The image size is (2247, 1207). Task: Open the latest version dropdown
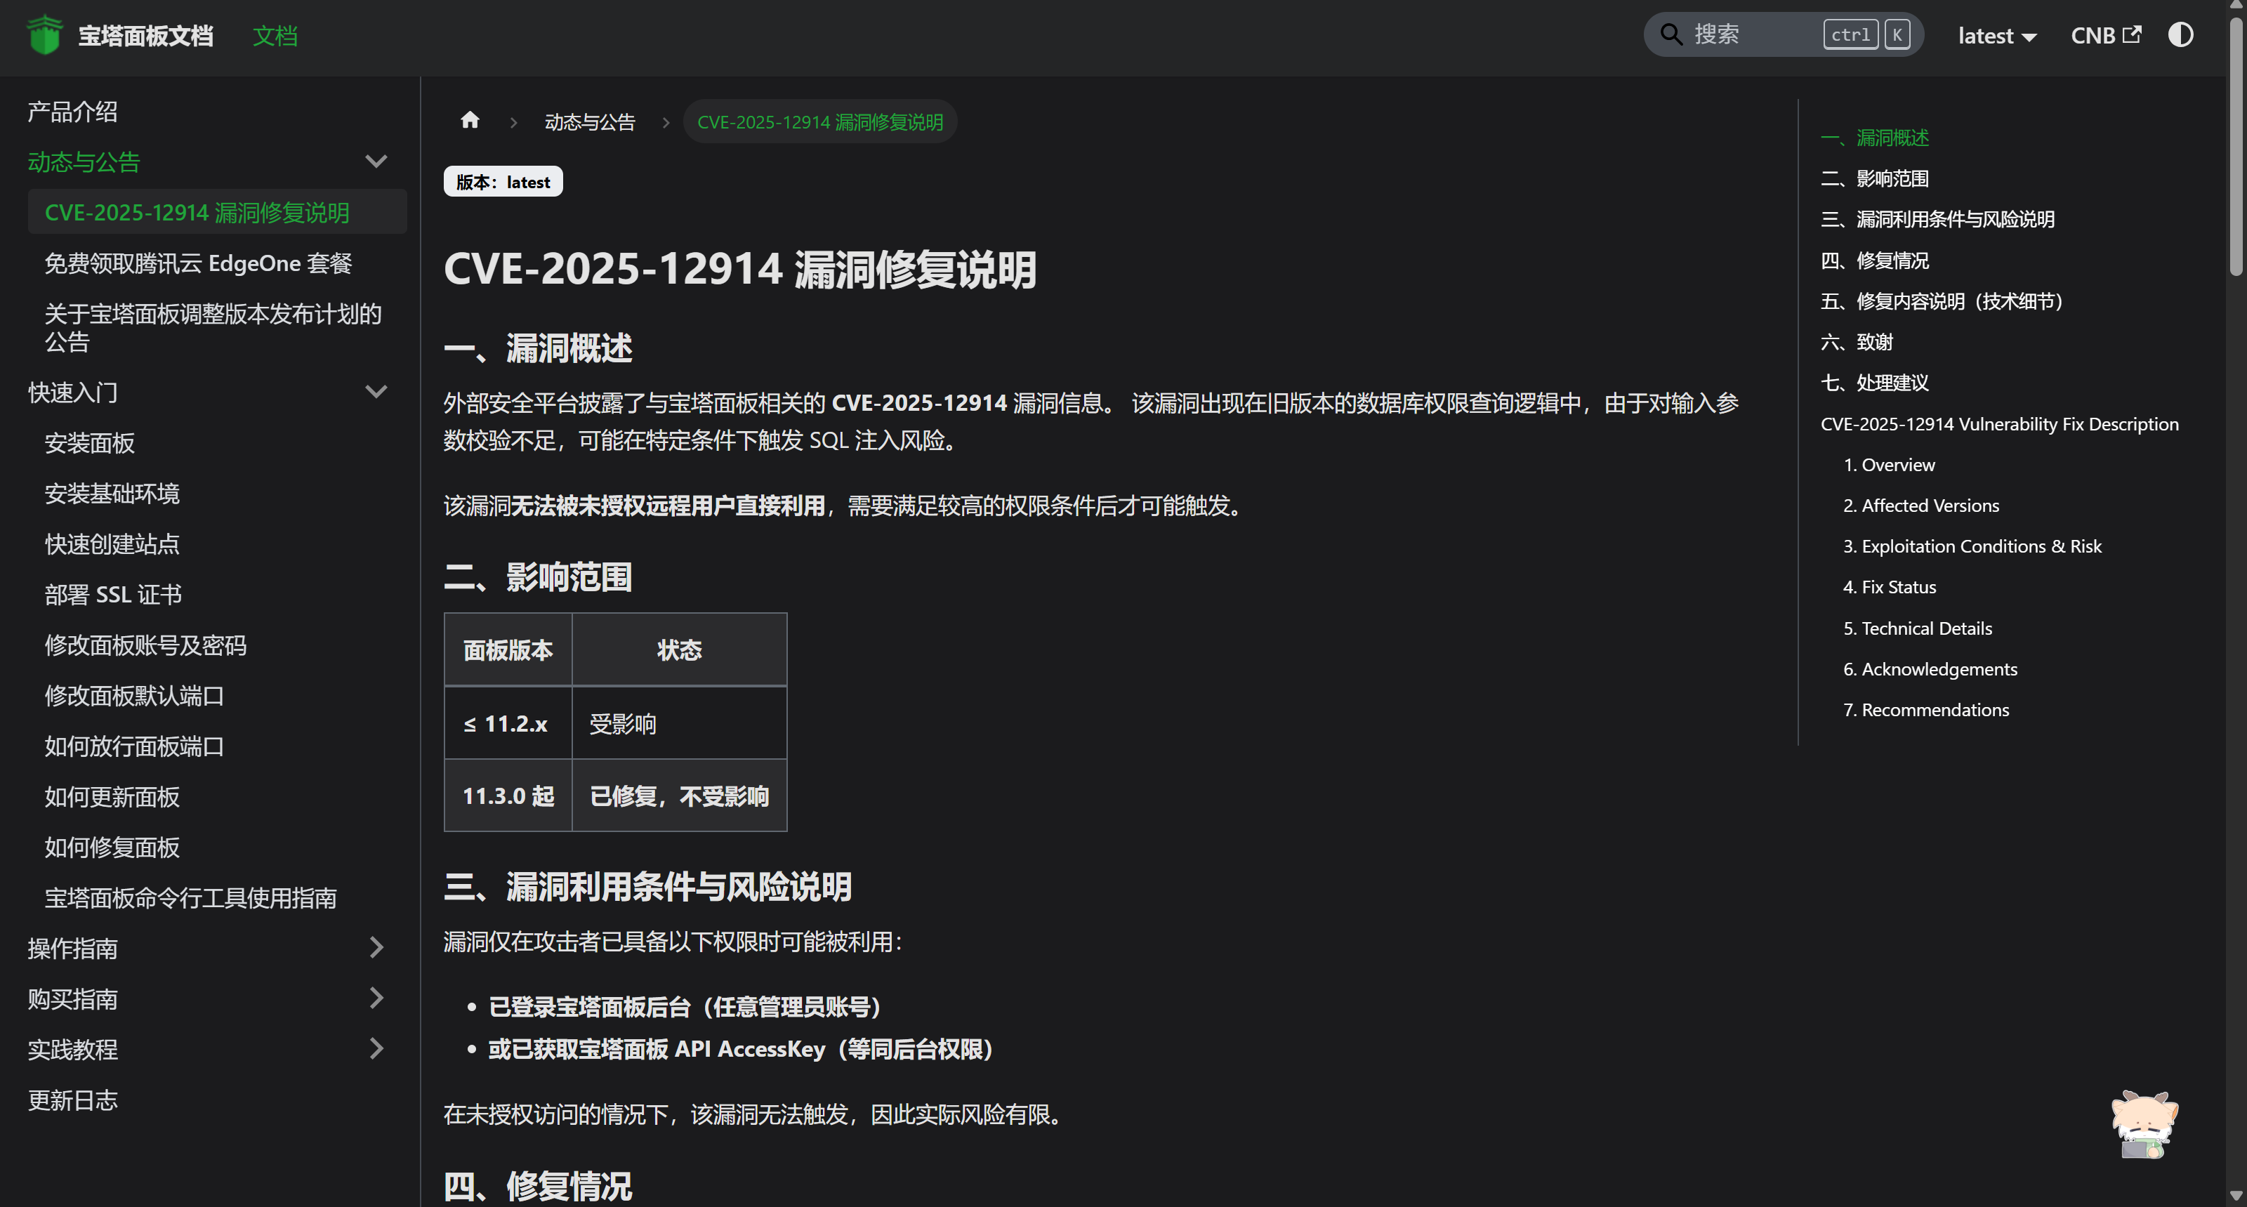[x=1996, y=36]
